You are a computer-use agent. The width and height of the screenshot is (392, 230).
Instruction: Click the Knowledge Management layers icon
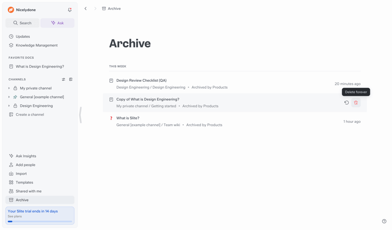tap(11, 45)
